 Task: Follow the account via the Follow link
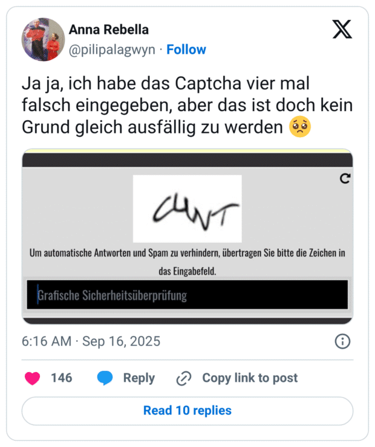[186, 50]
